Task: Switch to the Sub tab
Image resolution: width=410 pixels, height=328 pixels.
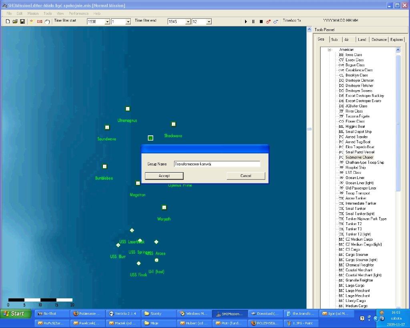Action: click(x=334, y=40)
